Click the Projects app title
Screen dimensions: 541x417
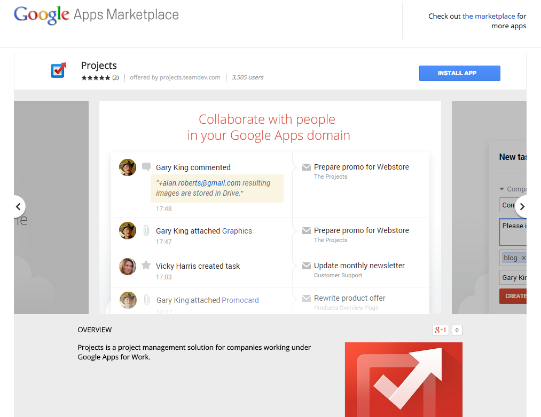pyautogui.click(x=99, y=66)
